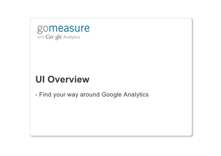Click the word "UI" in the title
This screenshot has height=156, width=221.
pyautogui.click(x=40, y=80)
